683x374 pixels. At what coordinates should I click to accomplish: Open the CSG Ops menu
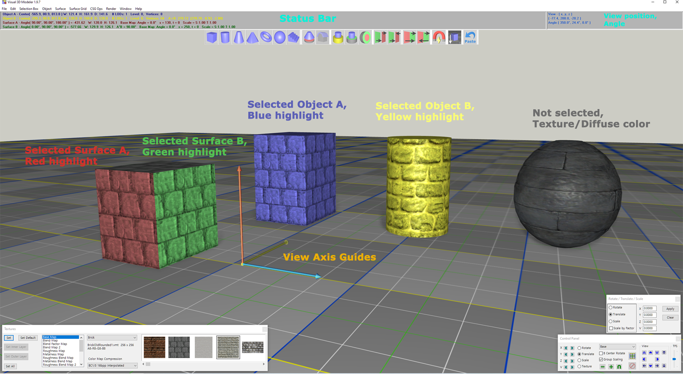[x=96, y=9]
